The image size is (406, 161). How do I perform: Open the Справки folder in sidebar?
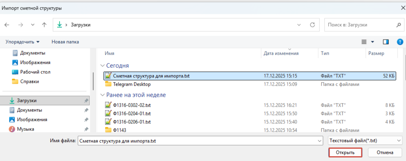pos(25,82)
